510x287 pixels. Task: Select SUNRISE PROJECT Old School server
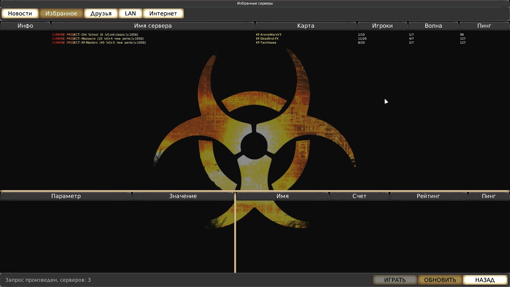95,35
